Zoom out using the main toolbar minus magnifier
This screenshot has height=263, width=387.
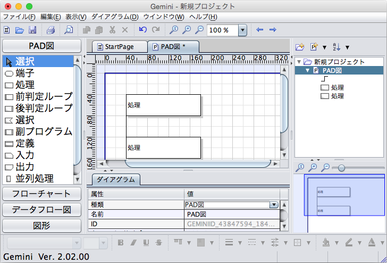(x=199, y=30)
